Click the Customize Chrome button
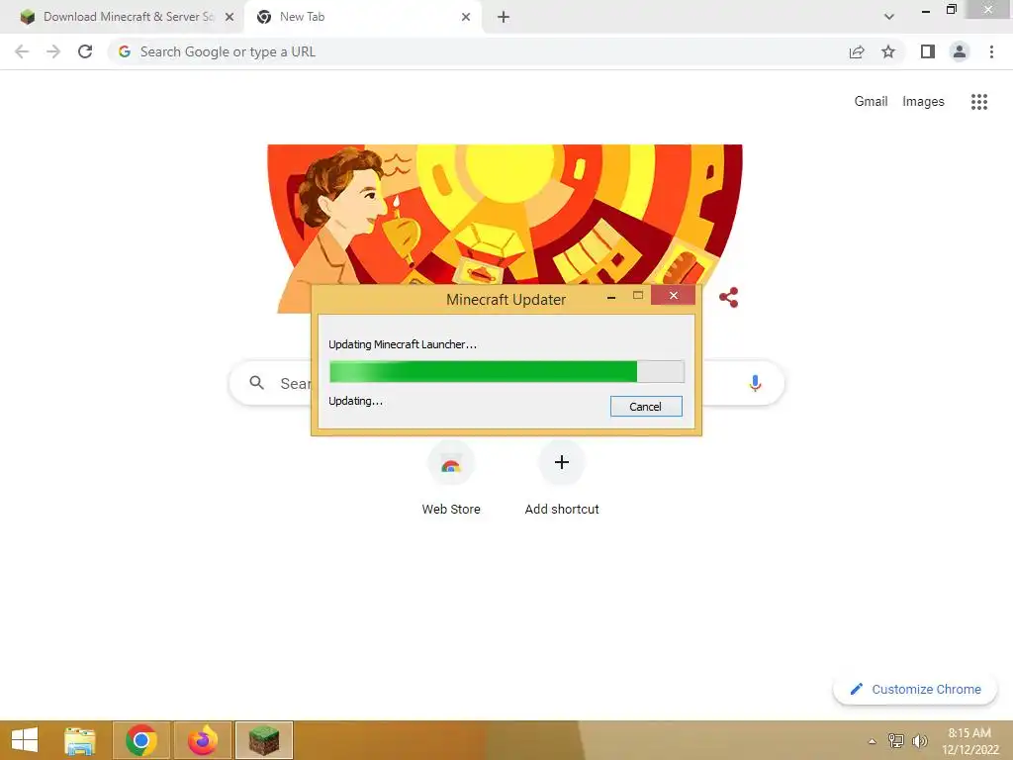This screenshot has height=760, width=1013. (915, 689)
